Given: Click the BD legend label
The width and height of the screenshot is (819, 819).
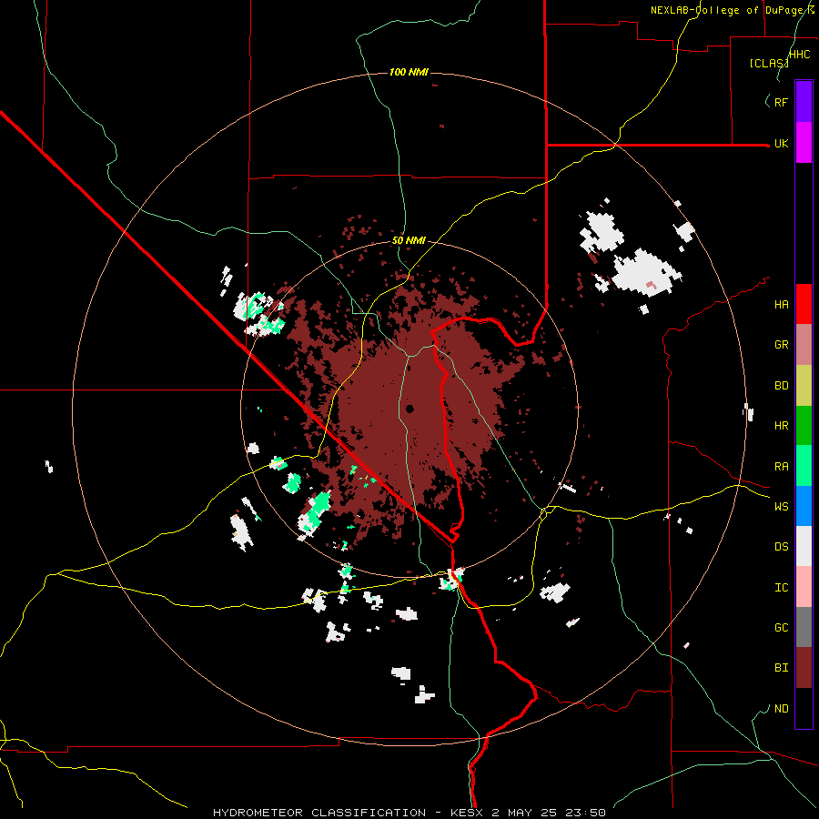Looking at the screenshot, I should (x=782, y=386).
